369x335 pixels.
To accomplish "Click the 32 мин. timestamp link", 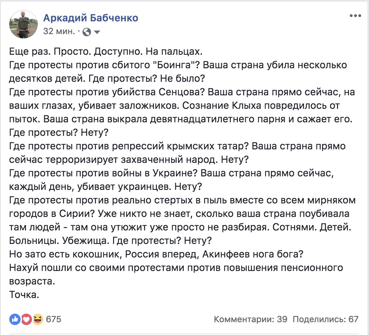I will pos(59,31).
